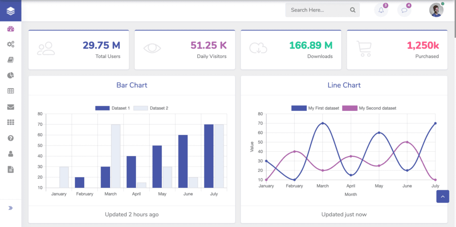
Task: Click the 51.25 K daily visitors value
Action: point(208,45)
